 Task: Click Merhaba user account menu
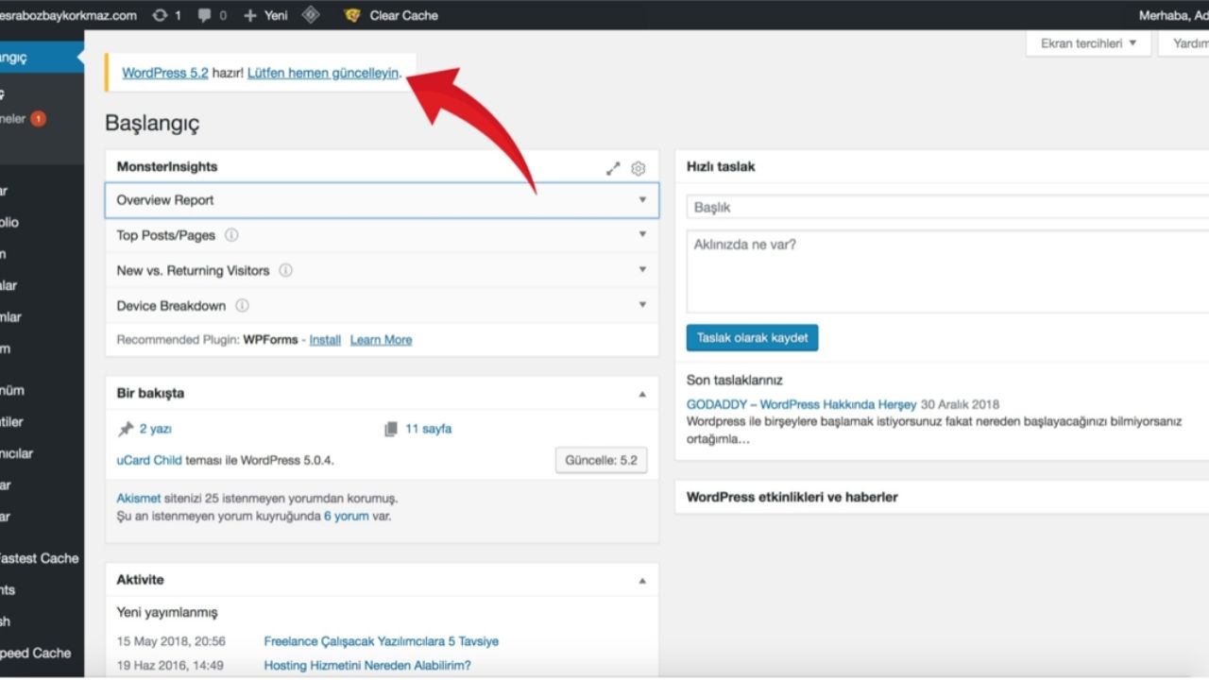pos(1173,15)
